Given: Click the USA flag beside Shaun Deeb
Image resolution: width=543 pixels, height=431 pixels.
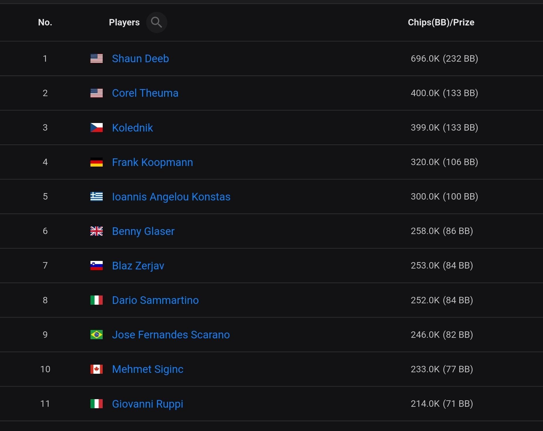Looking at the screenshot, I should tap(97, 58).
